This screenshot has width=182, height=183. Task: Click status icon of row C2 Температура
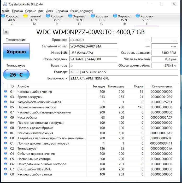point(5,148)
